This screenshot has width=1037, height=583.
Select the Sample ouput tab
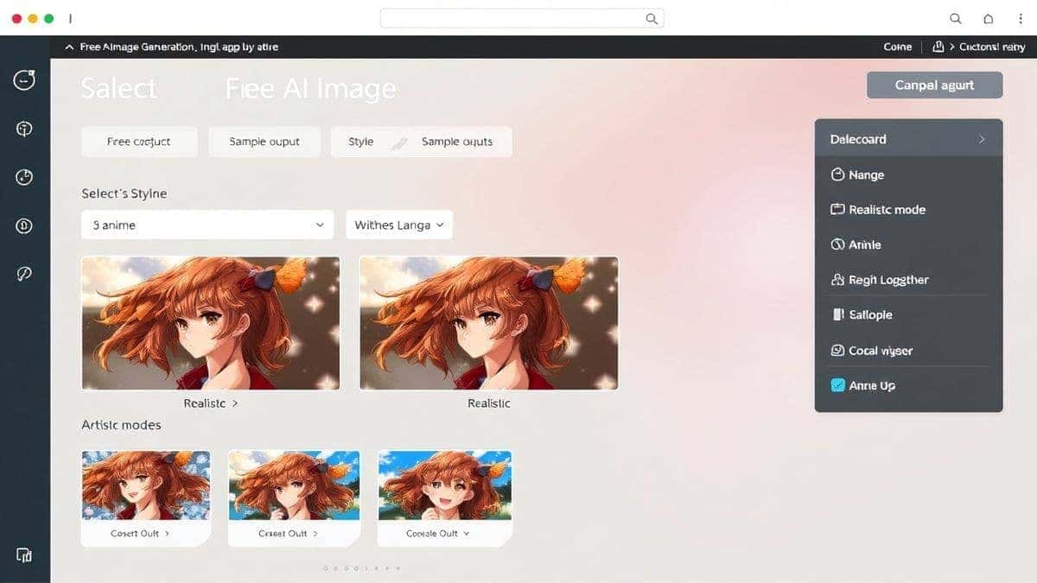coord(264,142)
